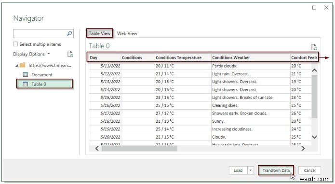
Task: Click the navigator search field
Action: tap(40, 34)
